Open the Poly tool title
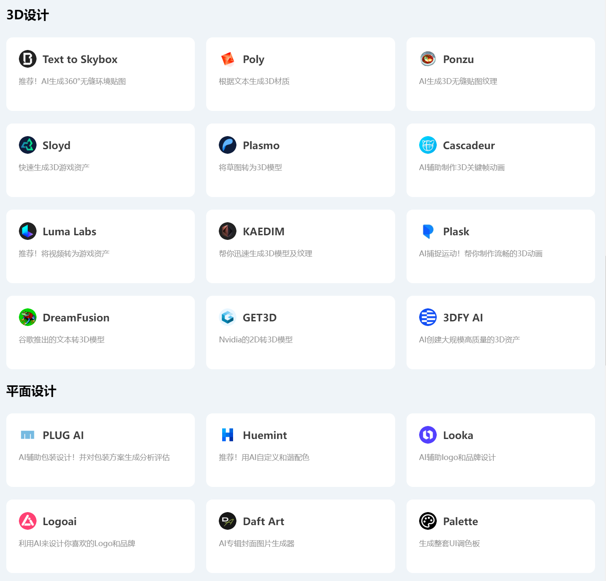This screenshot has width=606, height=581. tap(254, 59)
